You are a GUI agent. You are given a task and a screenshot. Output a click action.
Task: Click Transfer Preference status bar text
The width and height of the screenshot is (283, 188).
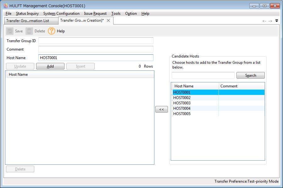coord(246,181)
